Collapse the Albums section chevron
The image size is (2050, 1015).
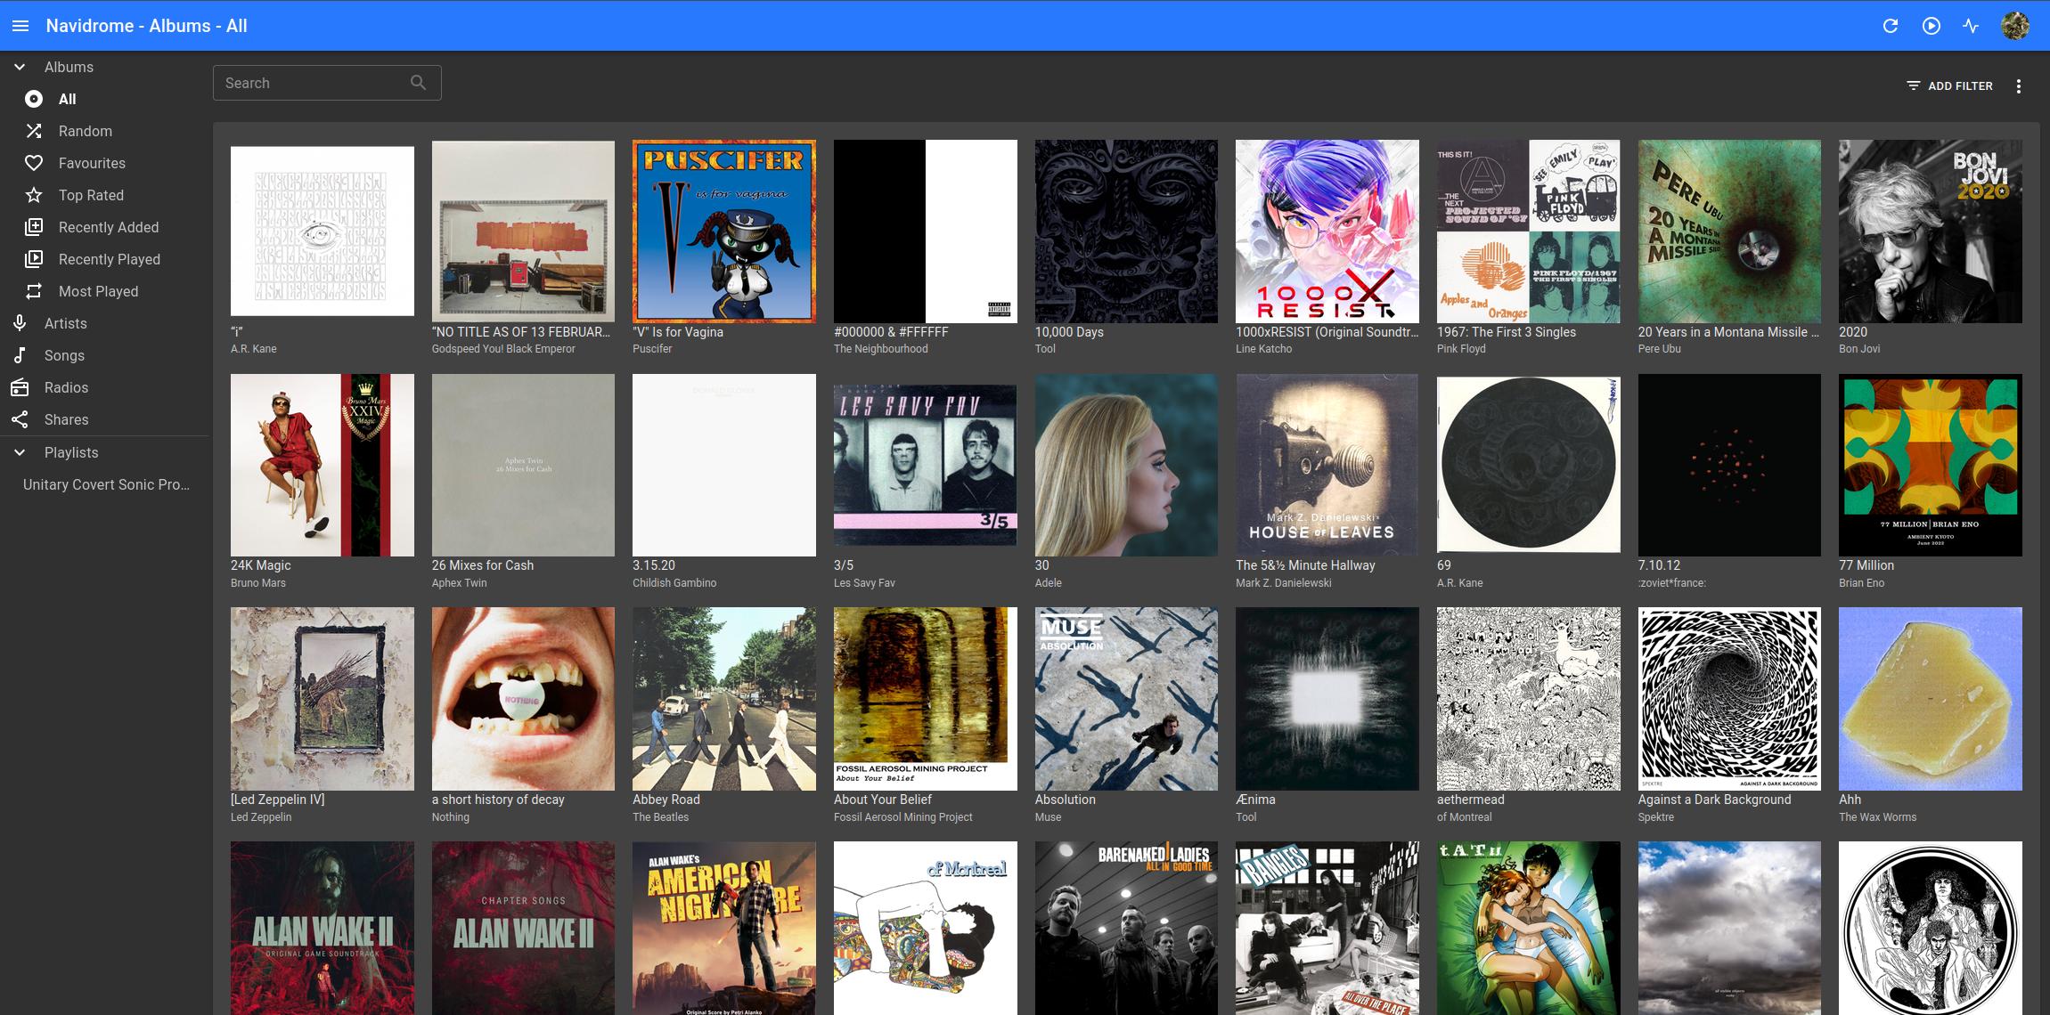point(20,67)
